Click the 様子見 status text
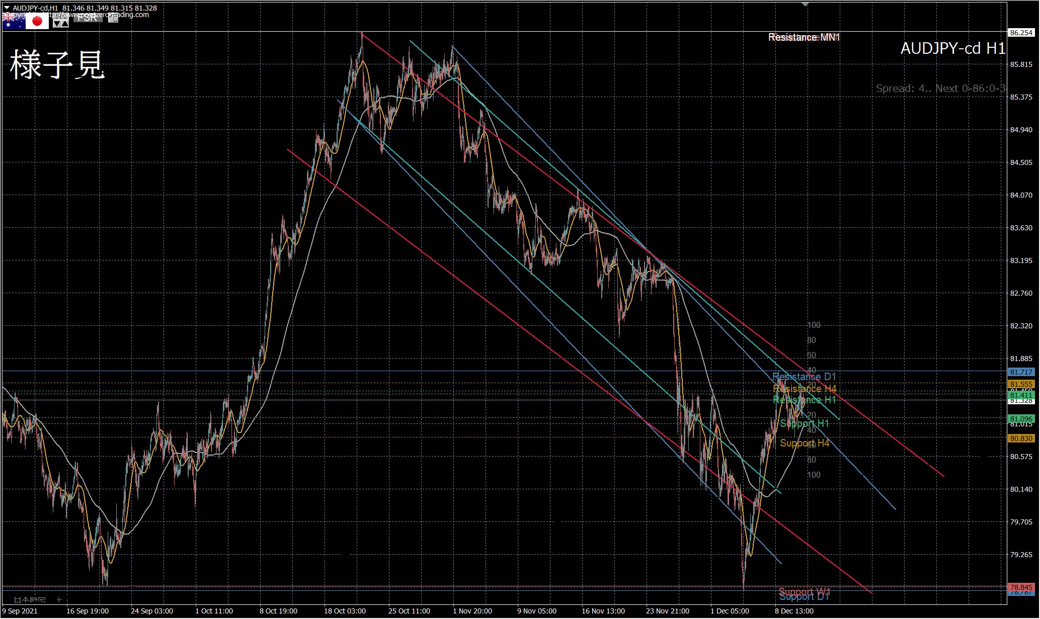 tap(57, 65)
